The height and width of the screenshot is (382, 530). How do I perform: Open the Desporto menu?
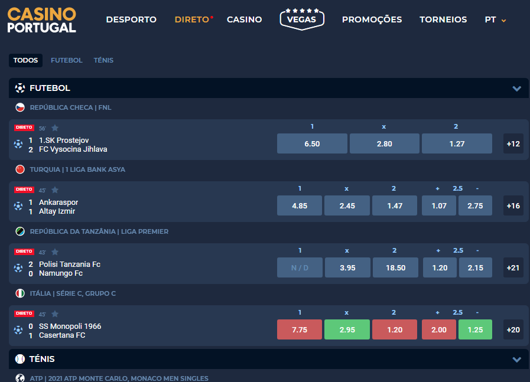[131, 19]
